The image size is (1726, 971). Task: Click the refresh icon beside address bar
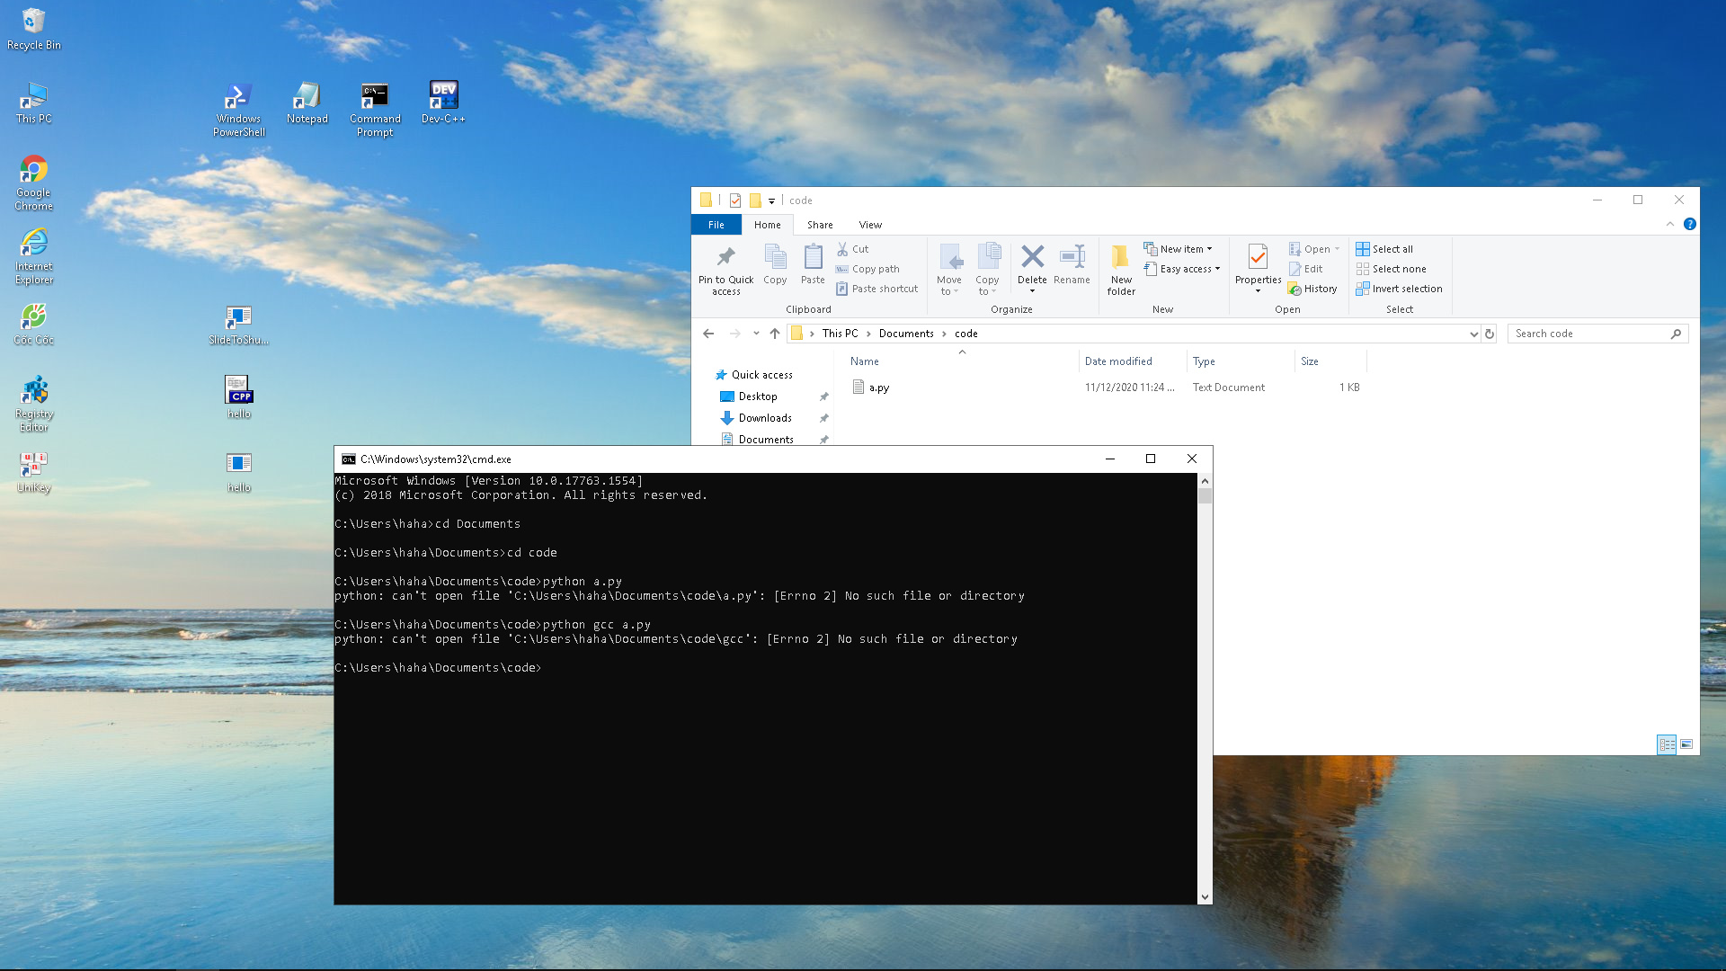click(x=1490, y=334)
